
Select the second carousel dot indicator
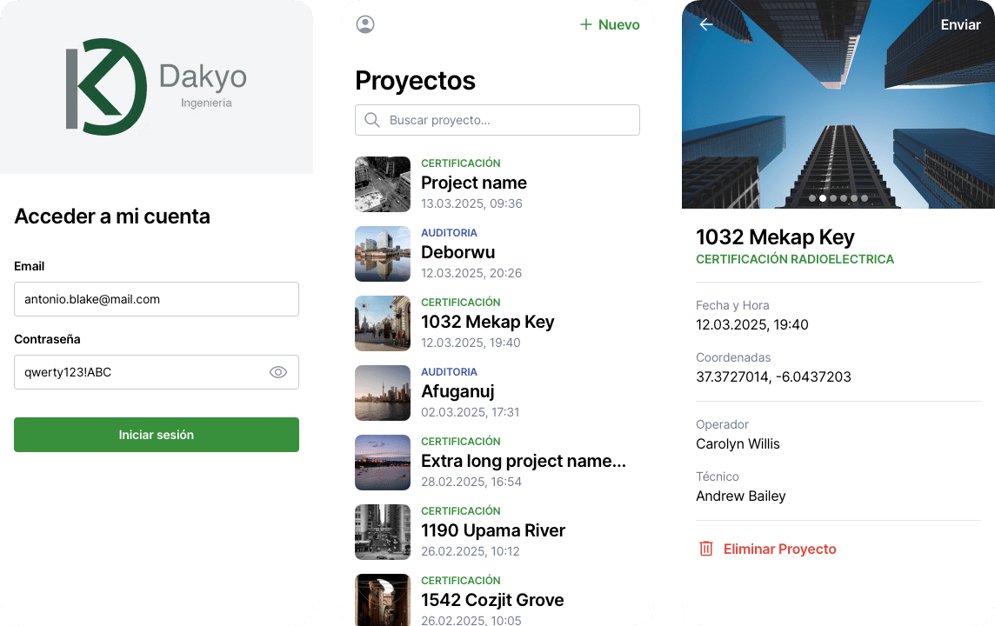[823, 198]
